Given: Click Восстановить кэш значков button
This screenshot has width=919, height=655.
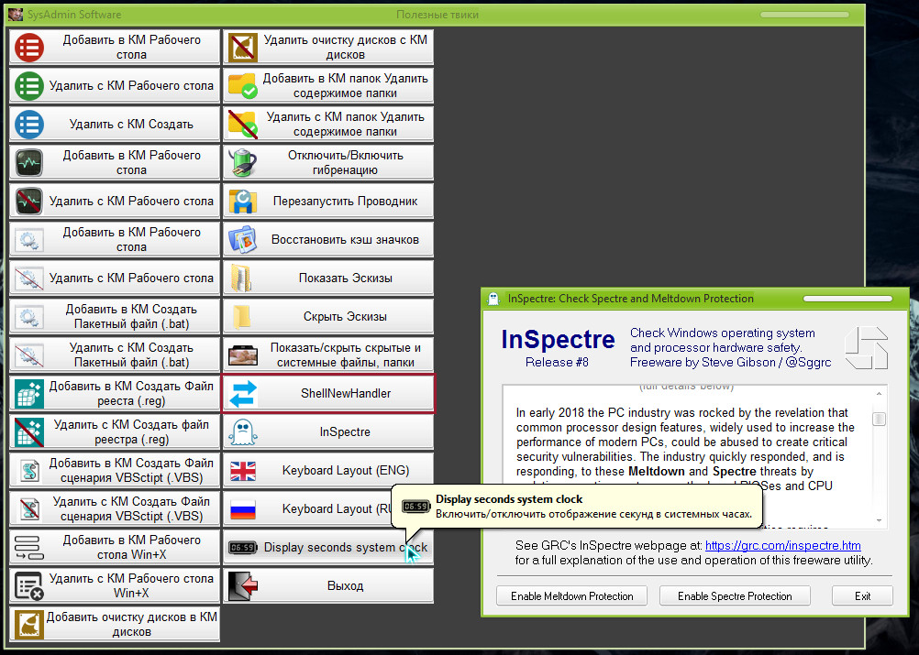Looking at the screenshot, I should pos(328,239).
